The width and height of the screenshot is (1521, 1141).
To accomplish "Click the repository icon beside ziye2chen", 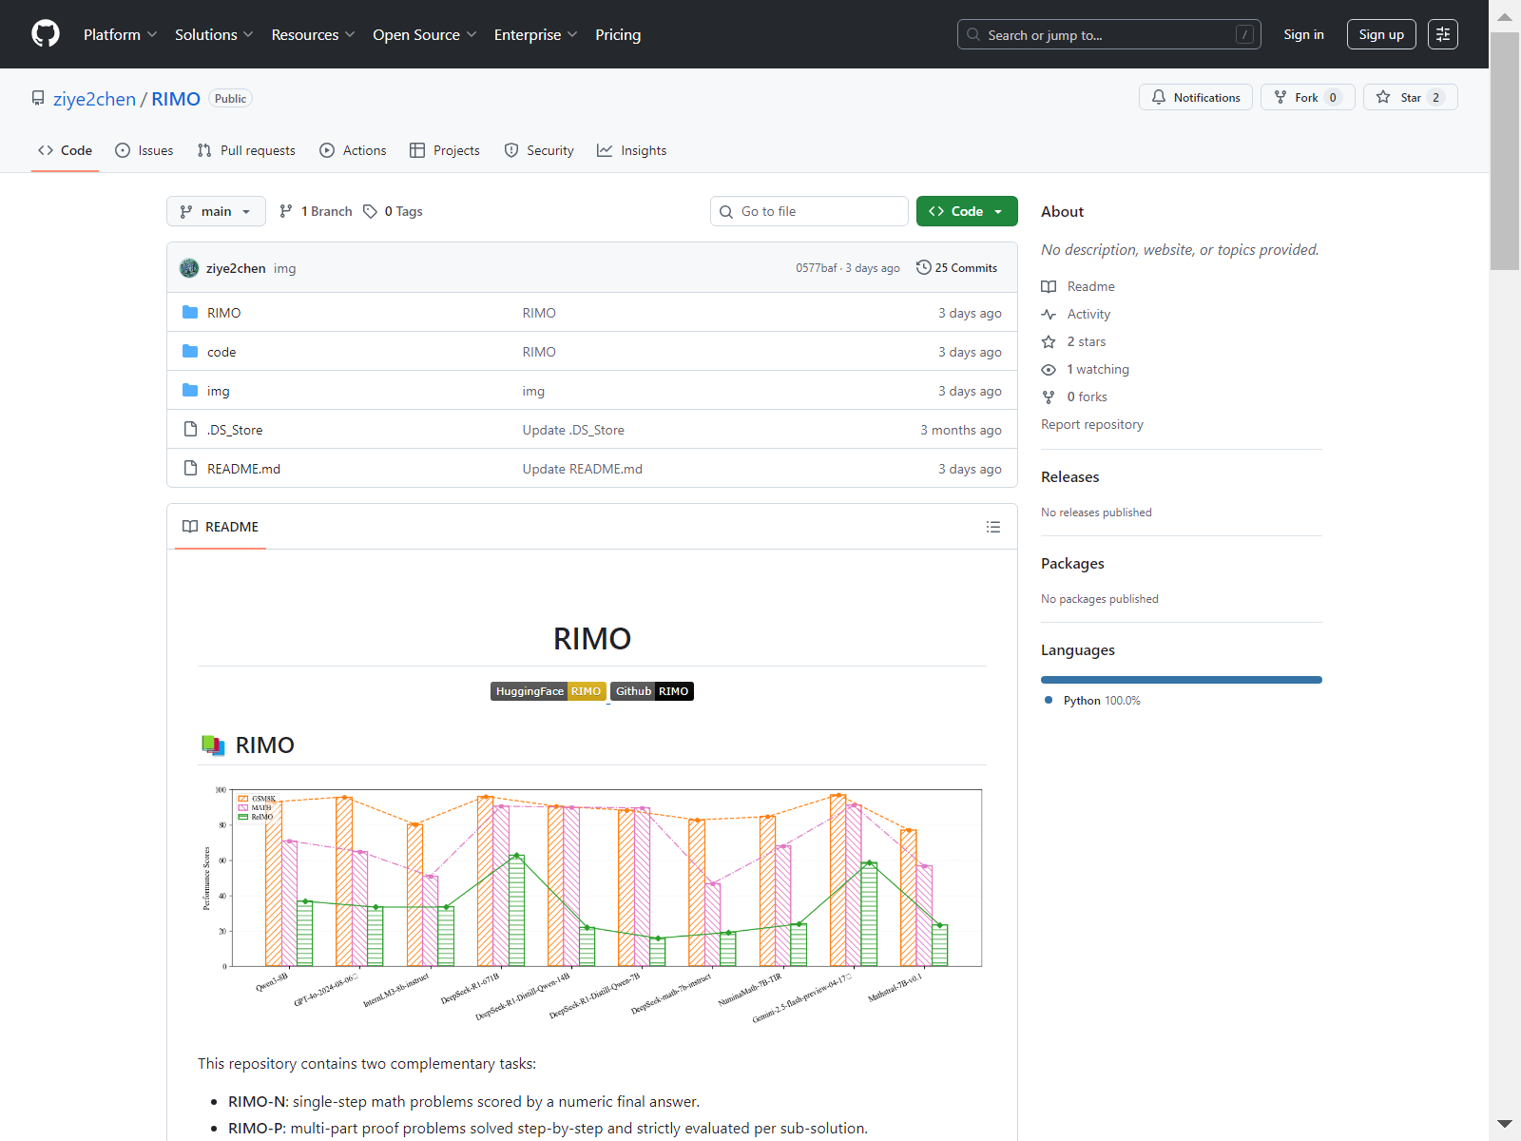I will 38,98.
